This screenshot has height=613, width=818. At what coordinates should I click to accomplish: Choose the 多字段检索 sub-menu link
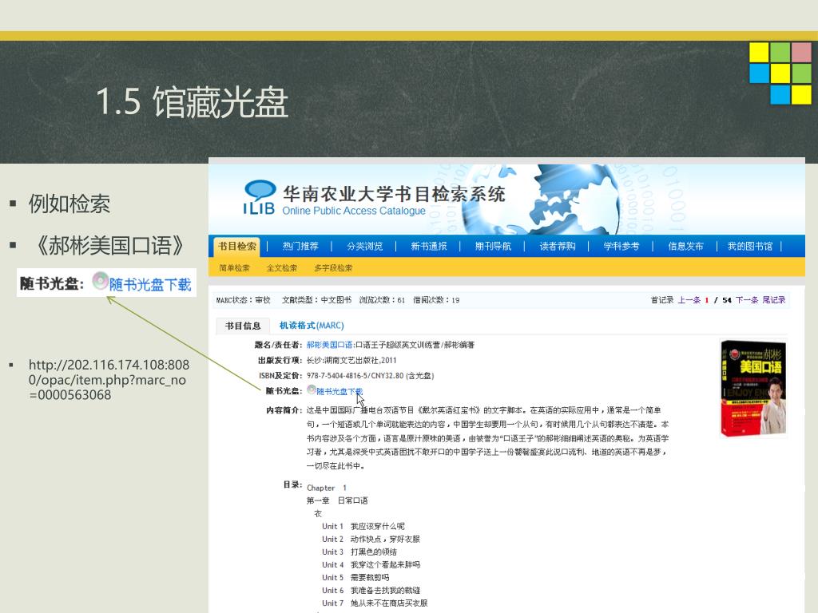[x=333, y=268]
